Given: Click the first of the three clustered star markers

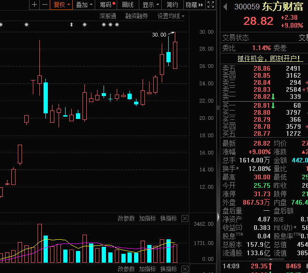Looking at the screenshot, I should pyautogui.click(x=104, y=25).
